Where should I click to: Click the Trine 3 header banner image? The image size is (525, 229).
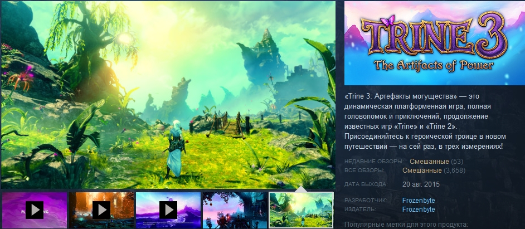(435, 43)
